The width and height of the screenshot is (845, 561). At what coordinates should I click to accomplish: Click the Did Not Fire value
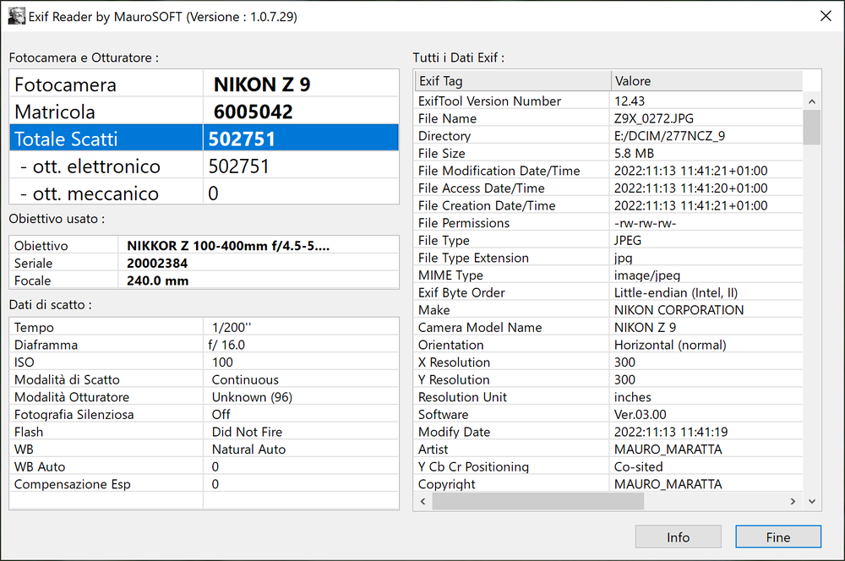(x=247, y=432)
